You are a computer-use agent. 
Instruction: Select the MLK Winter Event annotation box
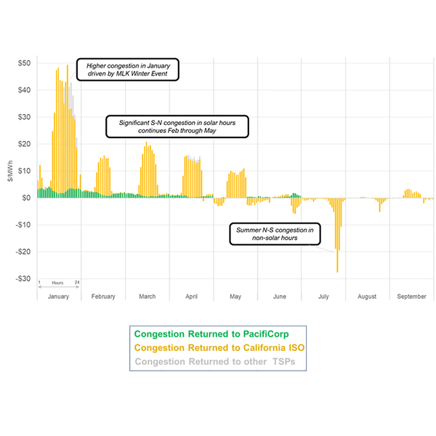click(x=127, y=69)
